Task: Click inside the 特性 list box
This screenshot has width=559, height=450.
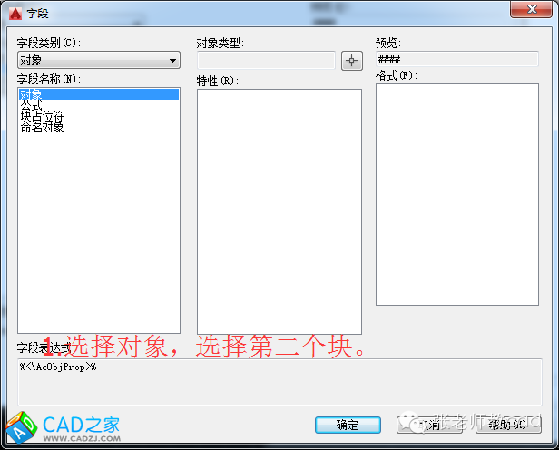Action: click(279, 210)
